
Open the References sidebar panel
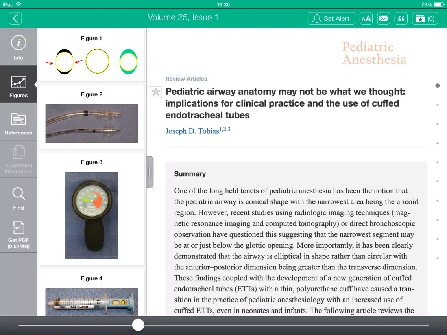tap(18, 123)
